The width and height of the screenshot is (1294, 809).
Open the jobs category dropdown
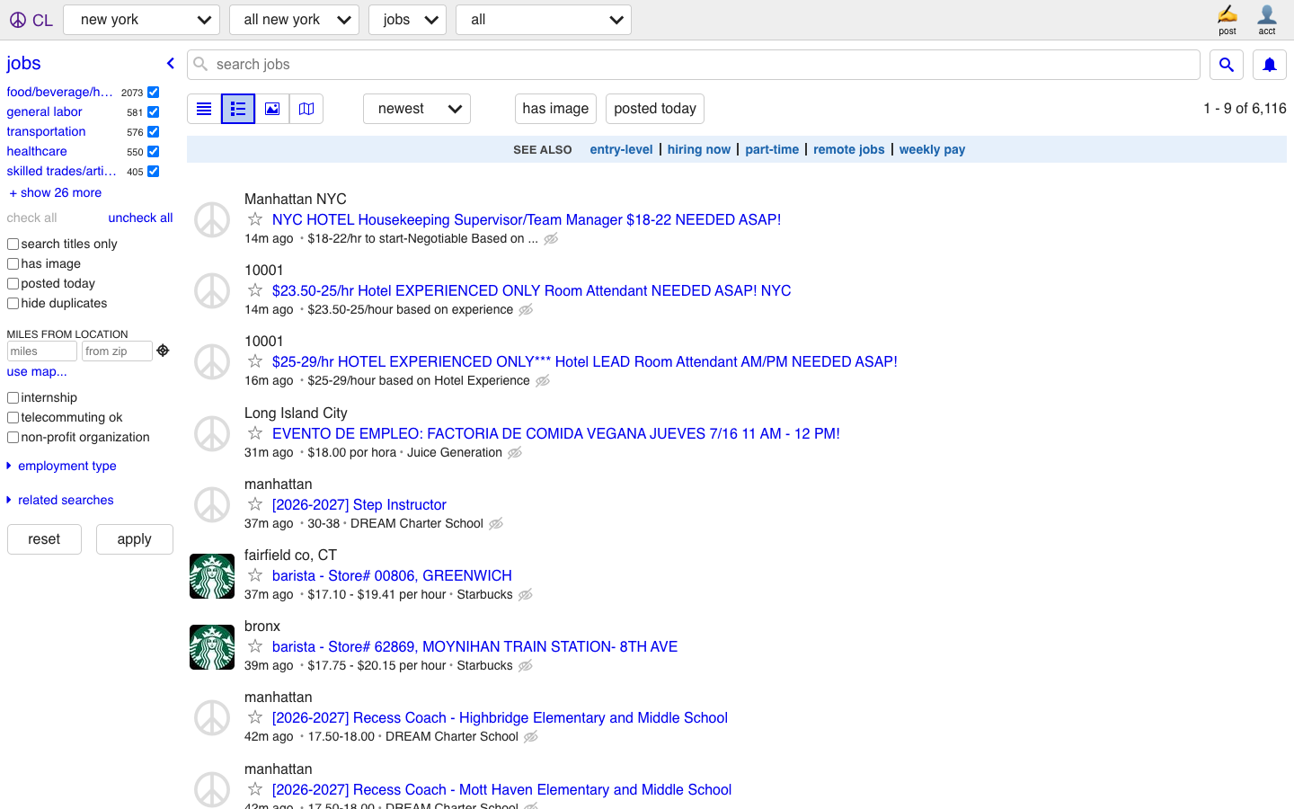point(407,20)
